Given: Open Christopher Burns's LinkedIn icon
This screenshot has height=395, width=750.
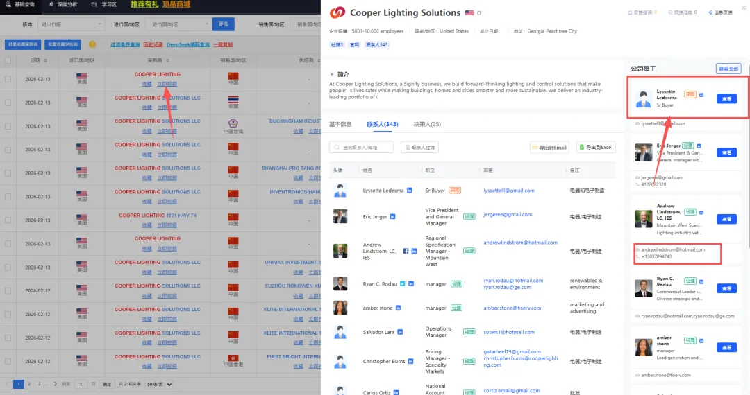Looking at the screenshot, I should coord(410,361).
